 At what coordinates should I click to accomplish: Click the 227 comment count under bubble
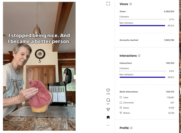coord(108,104)
